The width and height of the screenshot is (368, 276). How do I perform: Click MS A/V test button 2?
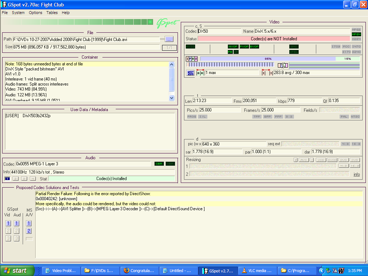29,231
